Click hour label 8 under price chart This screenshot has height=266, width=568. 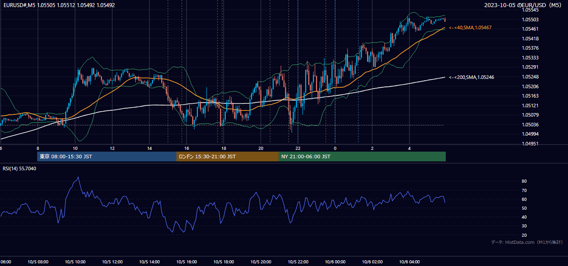tap(38, 148)
